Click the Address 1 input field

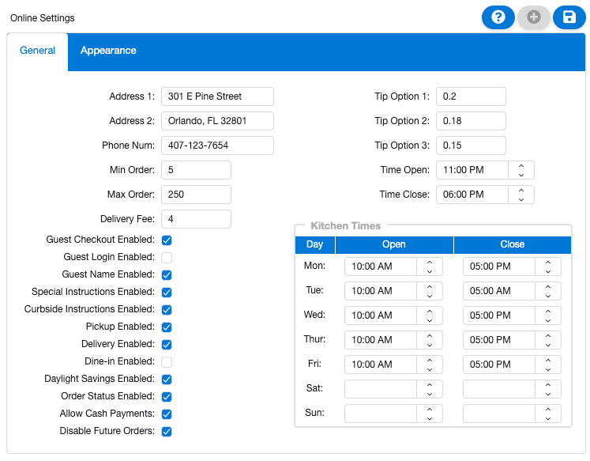[217, 96]
